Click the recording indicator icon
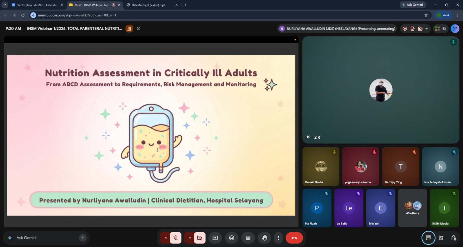 click(x=405, y=29)
